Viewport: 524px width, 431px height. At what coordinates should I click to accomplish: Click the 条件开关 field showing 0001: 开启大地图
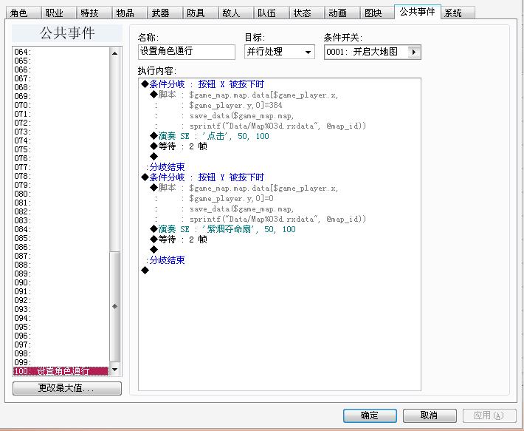pyautogui.click(x=372, y=52)
